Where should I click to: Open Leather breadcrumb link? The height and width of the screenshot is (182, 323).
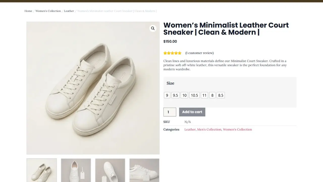[69, 11]
